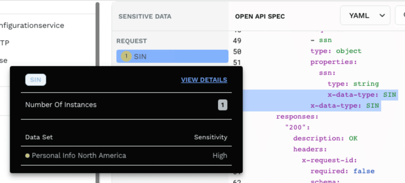Screen dimensions: 405x183
Task: Click the chevron arrow on the YAML selector
Action: [x=382, y=15]
